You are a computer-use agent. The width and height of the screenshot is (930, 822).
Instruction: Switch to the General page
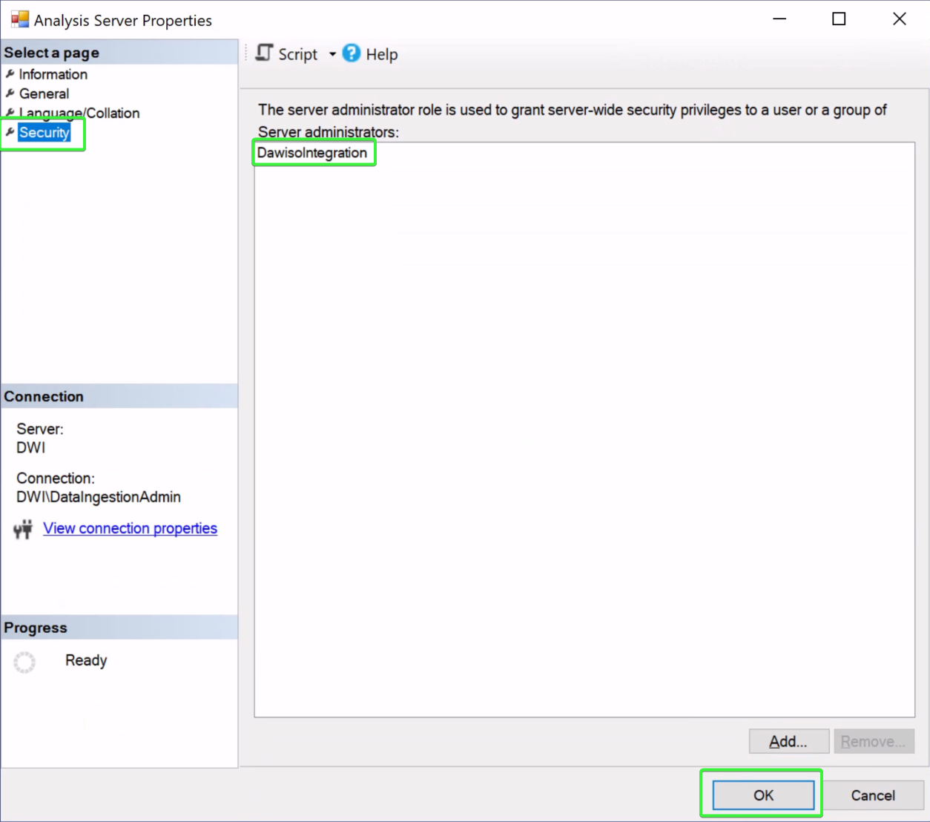[44, 93]
